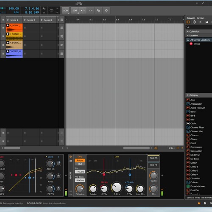Viewport: 212px width, 212px height.
Task: Click the Reverb Diffusion knob
Action: pos(80,189)
